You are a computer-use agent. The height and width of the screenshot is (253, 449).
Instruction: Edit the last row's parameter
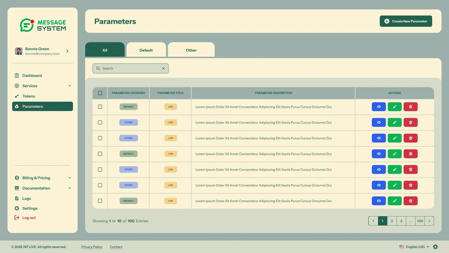point(395,201)
